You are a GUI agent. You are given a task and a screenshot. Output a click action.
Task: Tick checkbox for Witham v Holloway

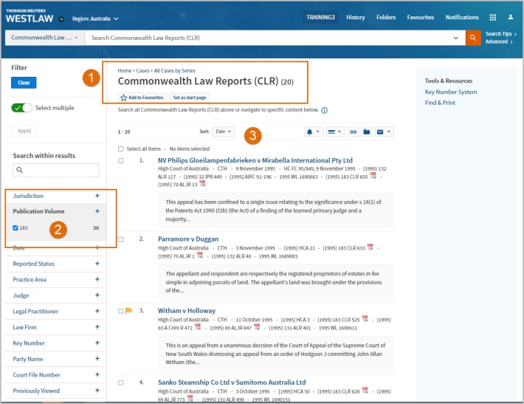point(120,311)
